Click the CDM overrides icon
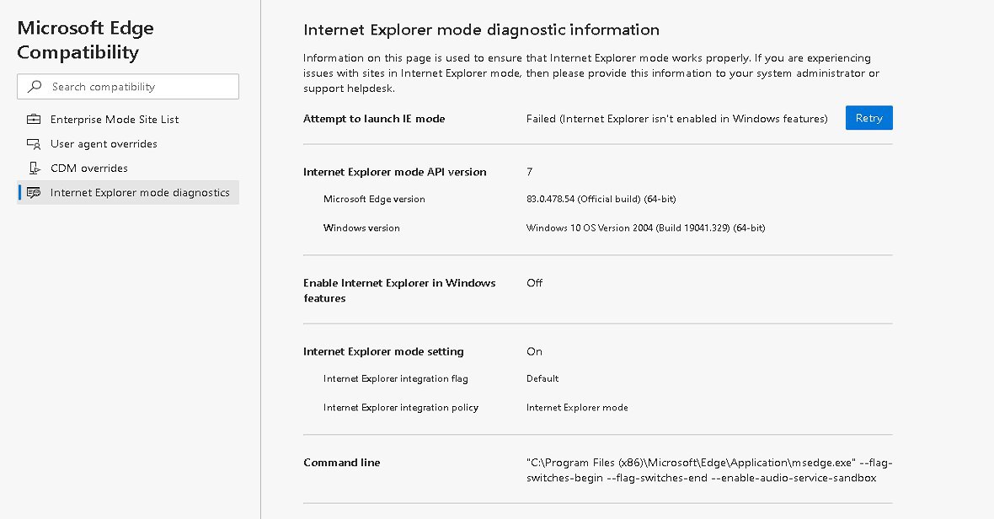The height and width of the screenshot is (519, 994). (34, 168)
